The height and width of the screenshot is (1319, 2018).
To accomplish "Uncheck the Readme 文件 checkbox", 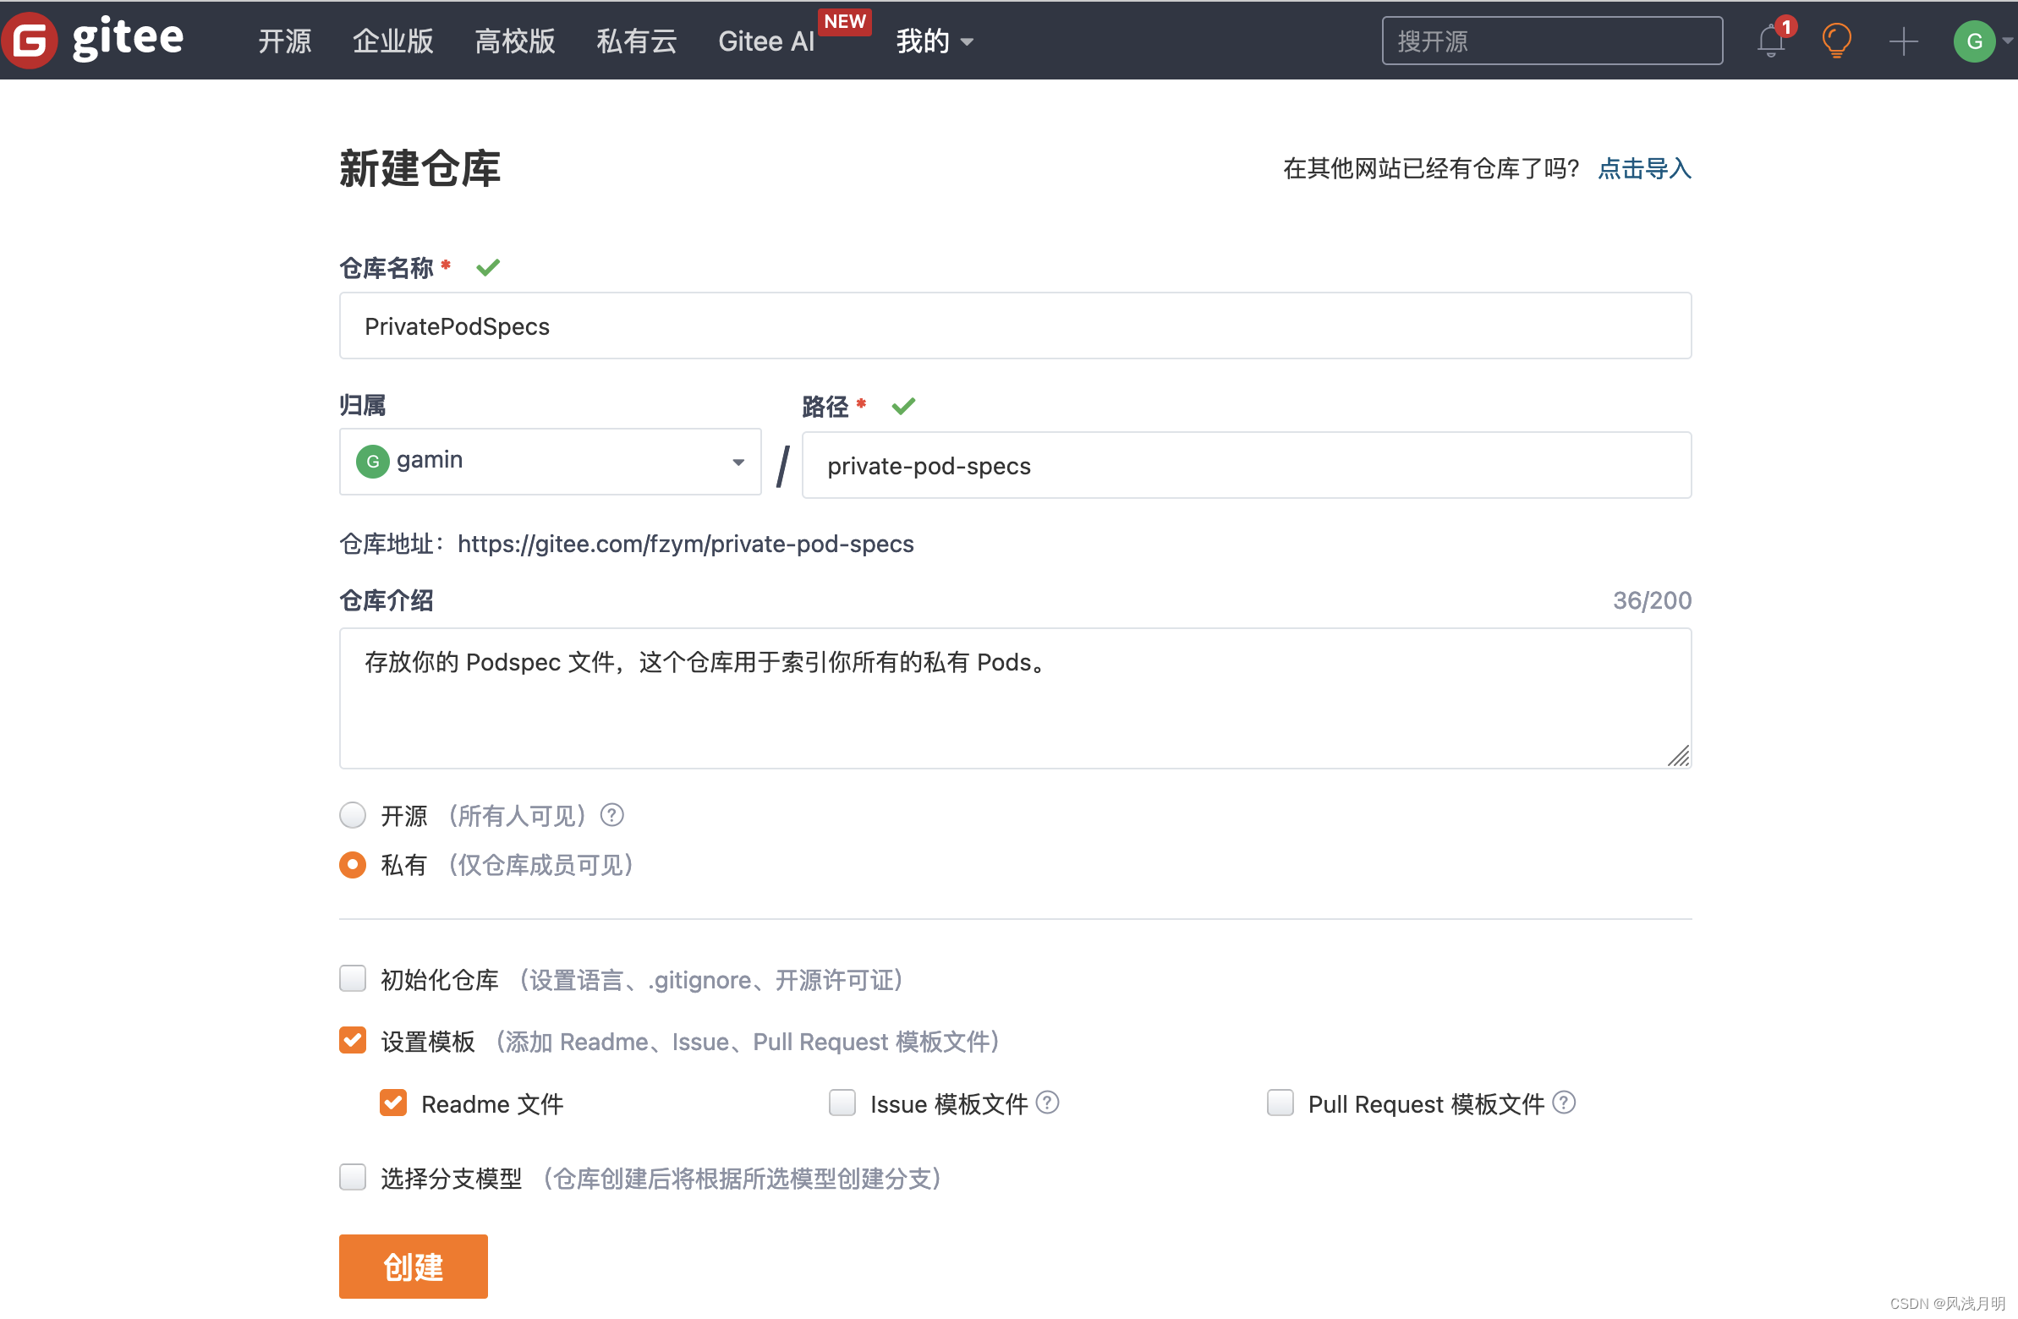I will pos(393,1103).
